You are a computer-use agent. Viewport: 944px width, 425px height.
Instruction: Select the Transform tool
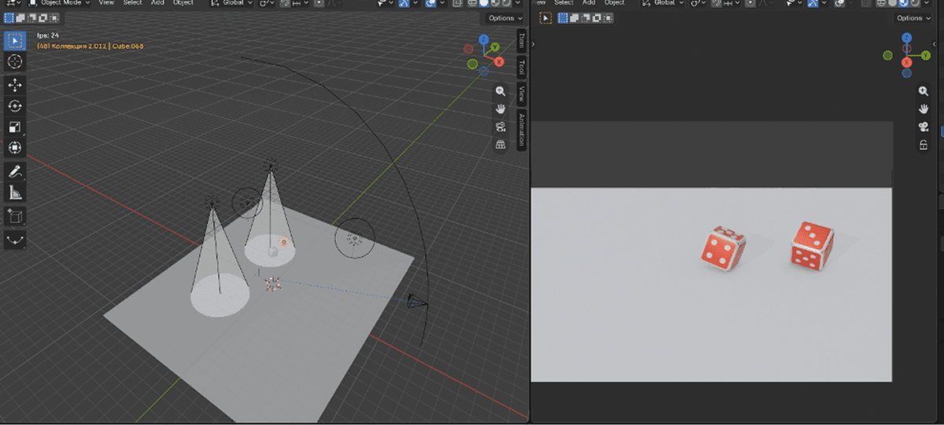click(15, 148)
